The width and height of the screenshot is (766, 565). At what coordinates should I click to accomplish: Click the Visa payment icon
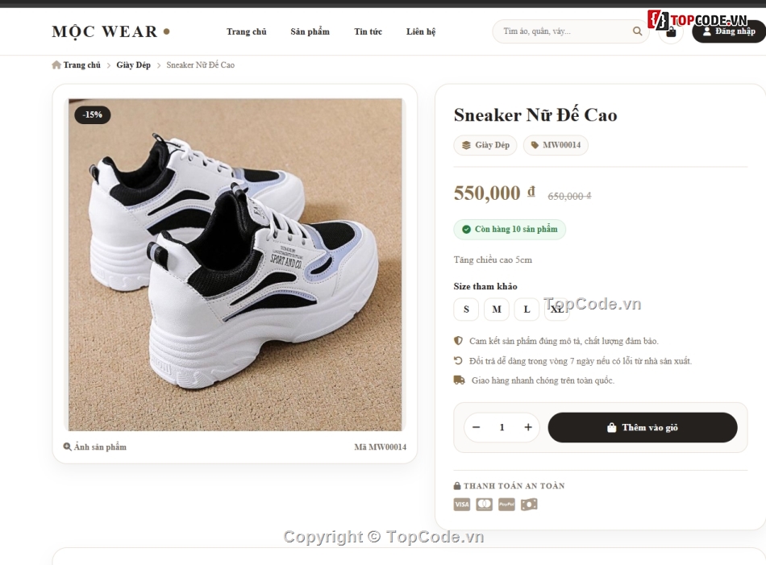[x=462, y=505]
